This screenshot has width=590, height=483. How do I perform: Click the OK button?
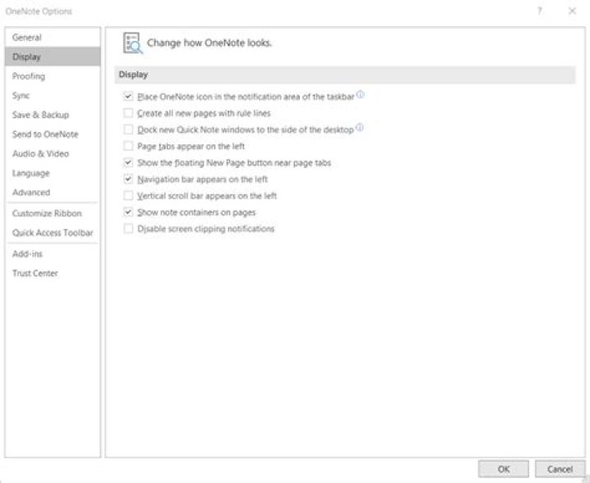pyautogui.click(x=503, y=469)
